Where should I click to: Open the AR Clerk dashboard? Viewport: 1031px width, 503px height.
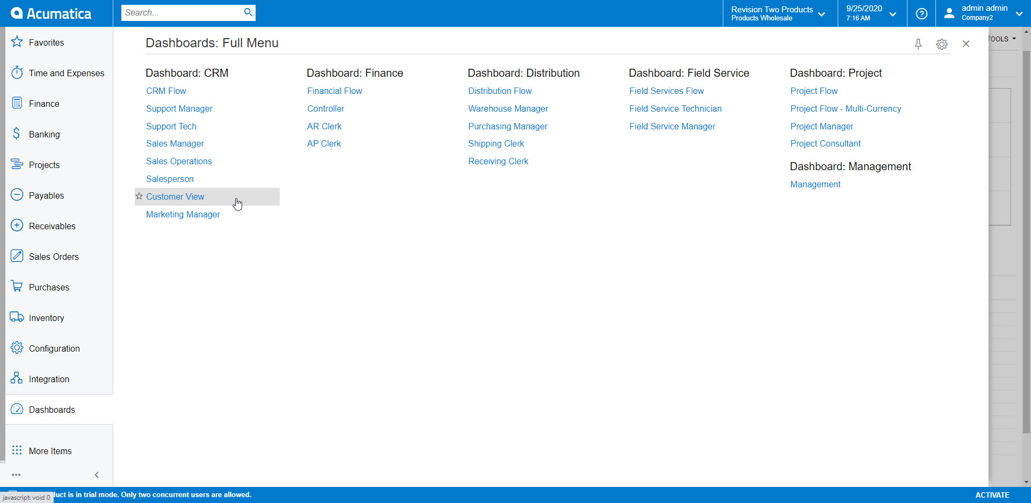click(324, 126)
